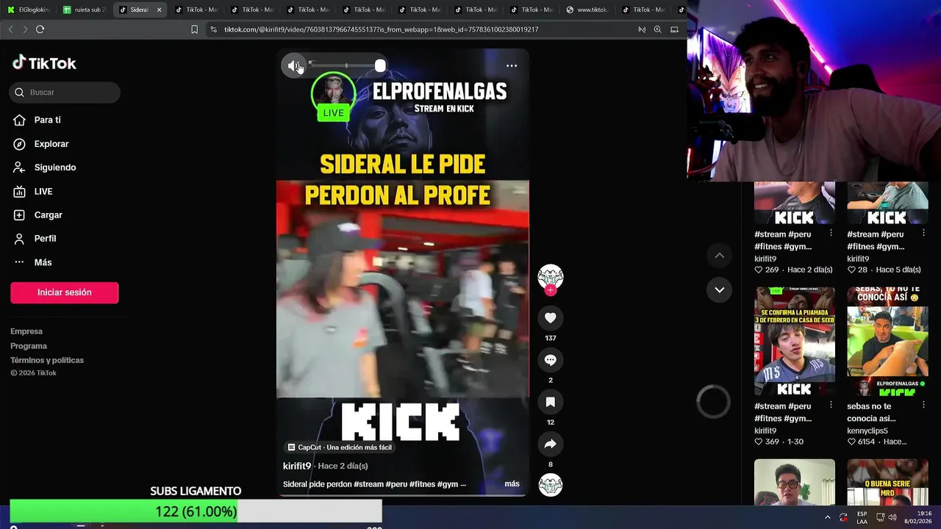This screenshot has width=941, height=529.
Task: Open options for video with 269 likes
Action: (x=831, y=233)
